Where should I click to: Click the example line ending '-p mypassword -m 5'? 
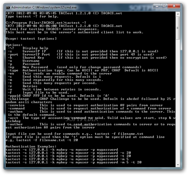[67, 159]
